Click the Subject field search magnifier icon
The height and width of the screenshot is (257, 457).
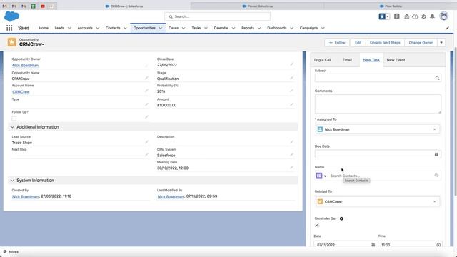point(437,78)
